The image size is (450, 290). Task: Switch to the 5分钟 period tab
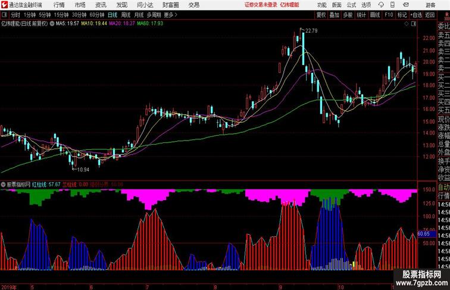coord(45,15)
